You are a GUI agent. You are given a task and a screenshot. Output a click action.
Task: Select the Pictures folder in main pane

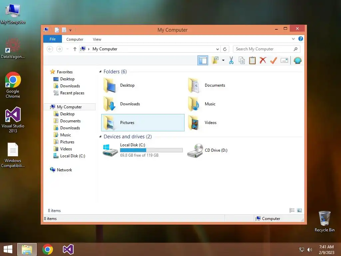(x=143, y=123)
